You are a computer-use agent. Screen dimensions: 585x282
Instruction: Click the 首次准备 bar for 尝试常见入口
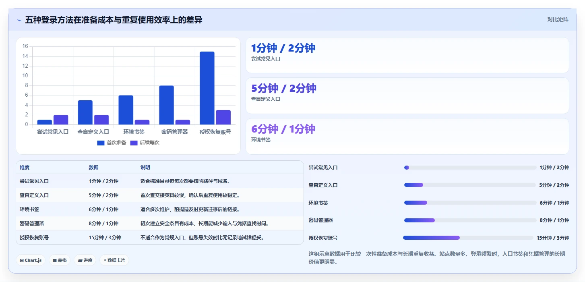point(44,122)
